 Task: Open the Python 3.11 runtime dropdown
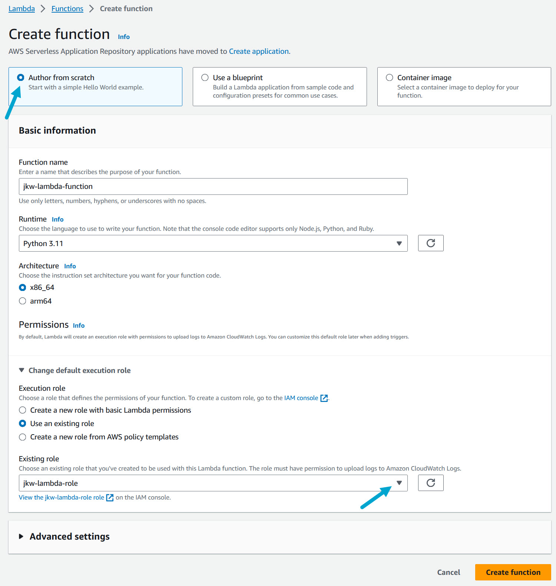point(213,243)
